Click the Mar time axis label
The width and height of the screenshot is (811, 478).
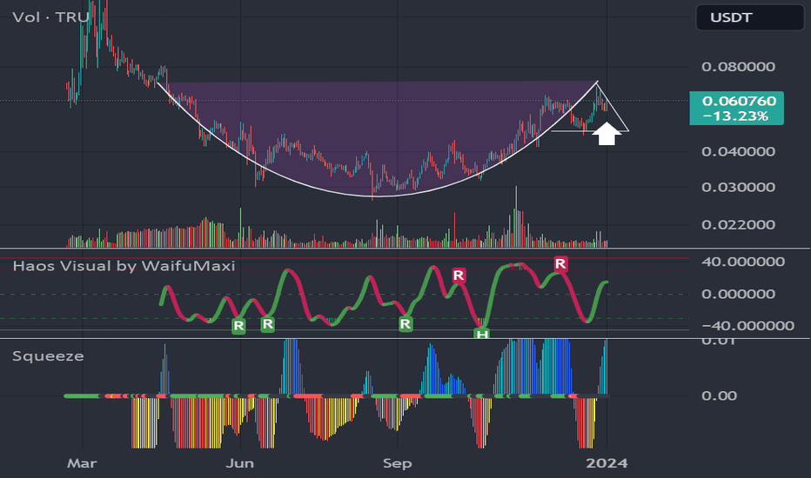[x=82, y=463]
